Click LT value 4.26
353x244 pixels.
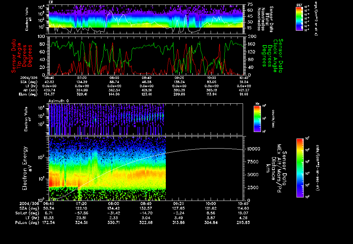(x=243, y=218)
